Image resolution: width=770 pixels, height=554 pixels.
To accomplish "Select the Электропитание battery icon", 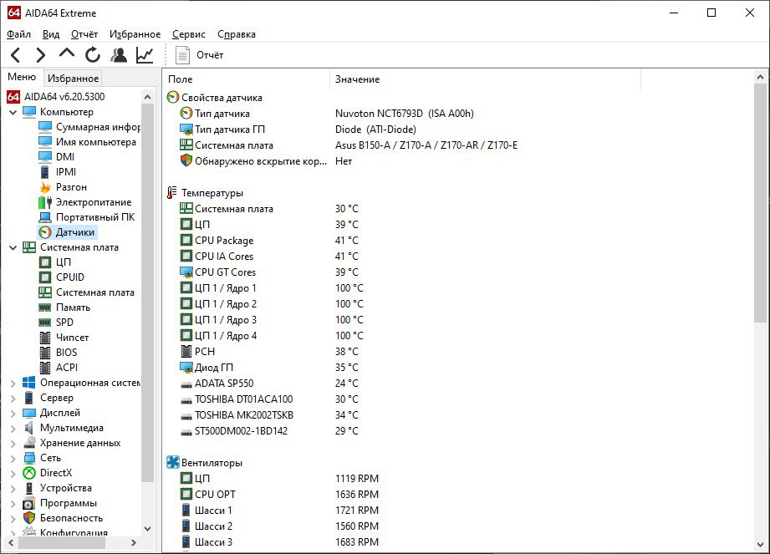I will [x=45, y=202].
